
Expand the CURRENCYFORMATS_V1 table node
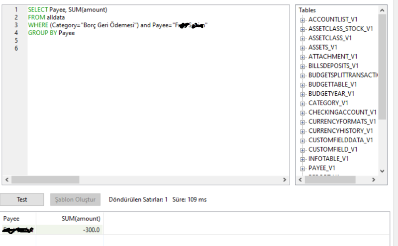click(302, 122)
